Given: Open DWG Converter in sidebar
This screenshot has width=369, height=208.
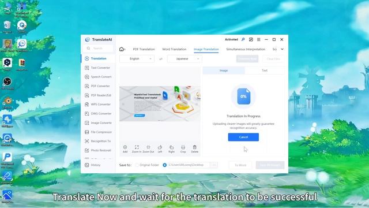Looking at the screenshot, I should pos(98,113).
